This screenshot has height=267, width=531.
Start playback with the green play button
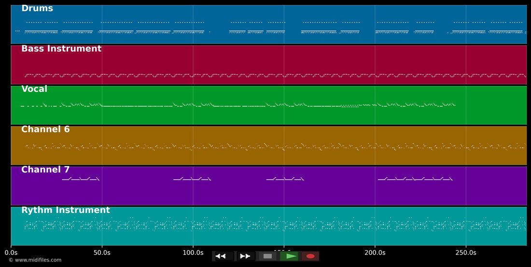[x=289, y=256]
